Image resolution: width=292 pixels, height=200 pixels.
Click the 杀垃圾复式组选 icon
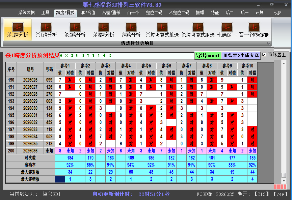click(198, 30)
